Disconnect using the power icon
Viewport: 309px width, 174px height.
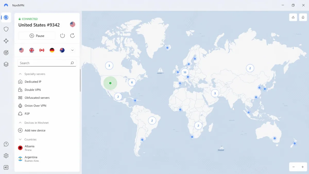[x=63, y=36]
